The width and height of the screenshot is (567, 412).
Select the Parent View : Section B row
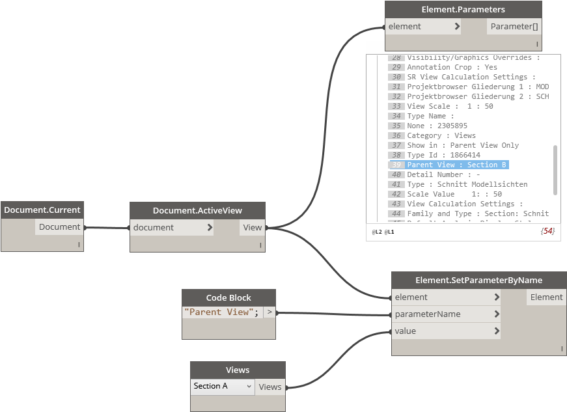456,165
